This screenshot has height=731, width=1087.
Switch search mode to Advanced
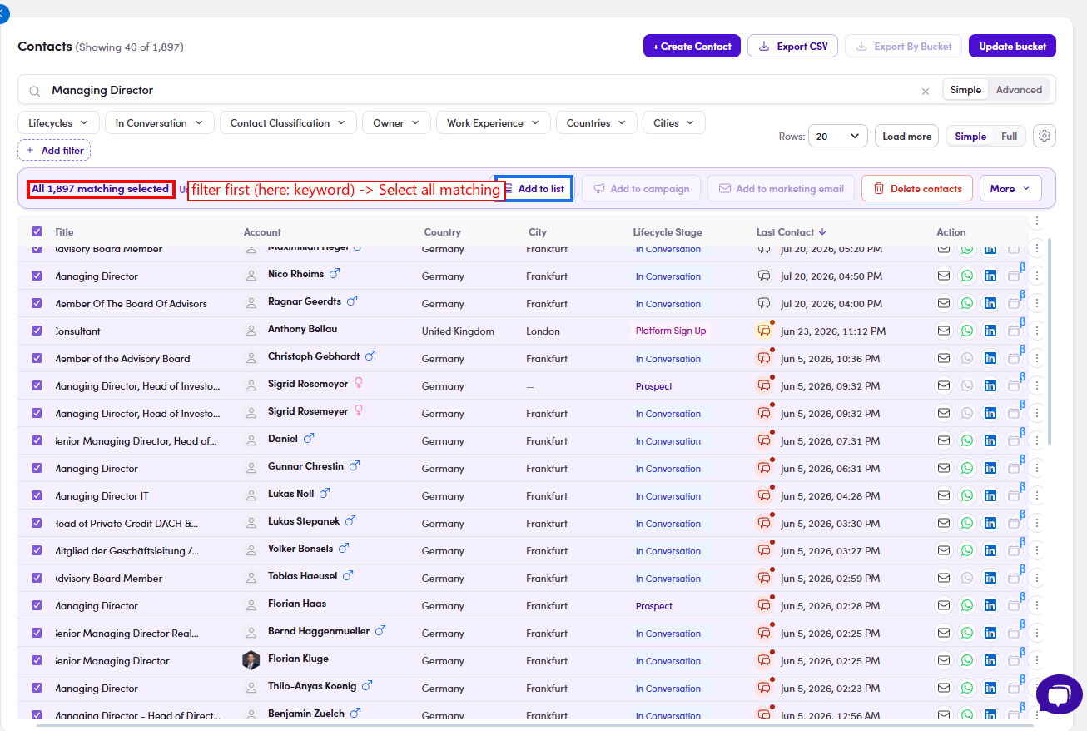click(1020, 90)
